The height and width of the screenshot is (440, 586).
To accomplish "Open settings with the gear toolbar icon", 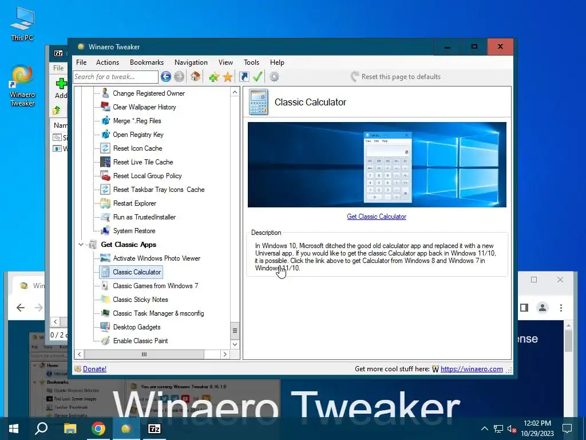I will tap(274, 77).
